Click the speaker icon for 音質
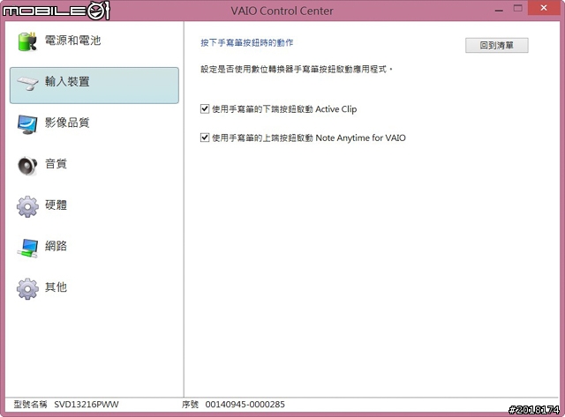The image size is (565, 417). coord(27,166)
